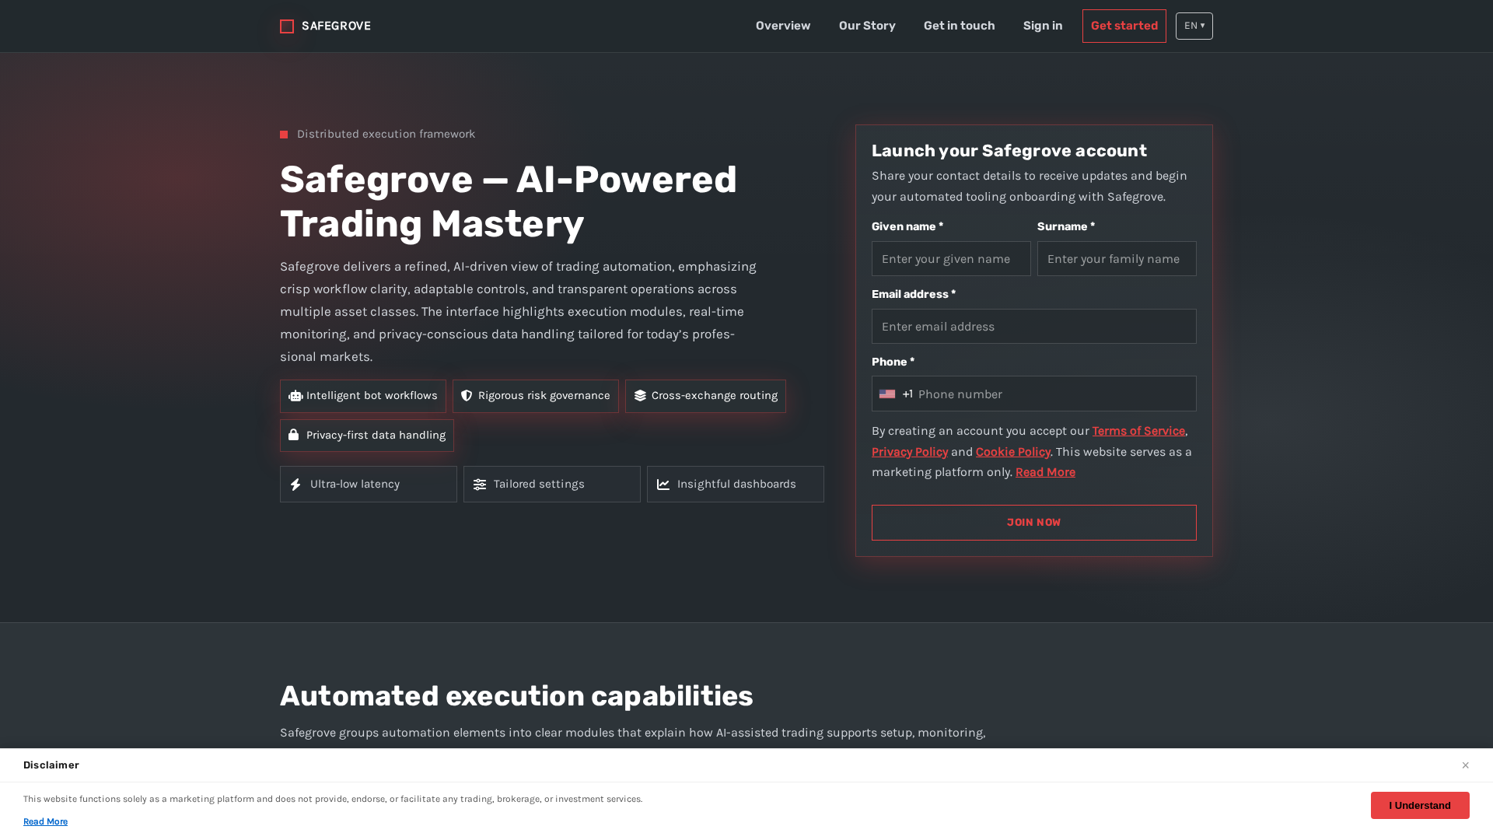Image resolution: width=1493 pixels, height=840 pixels.
Task: Open the Overview menu item
Action: click(x=783, y=26)
